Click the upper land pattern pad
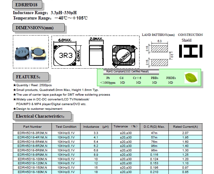214x174 pixels. (x=159, y=49)
